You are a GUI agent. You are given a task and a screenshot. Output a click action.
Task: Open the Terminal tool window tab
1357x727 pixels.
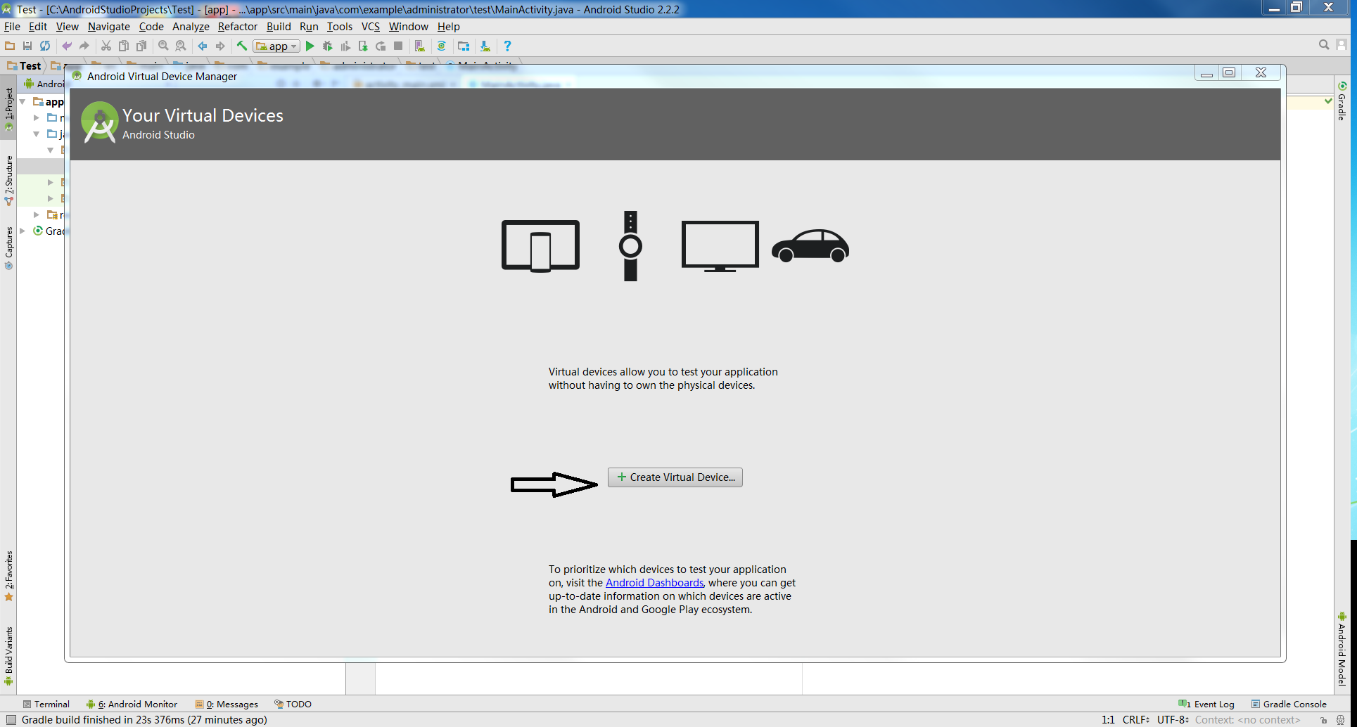pos(46,705)
